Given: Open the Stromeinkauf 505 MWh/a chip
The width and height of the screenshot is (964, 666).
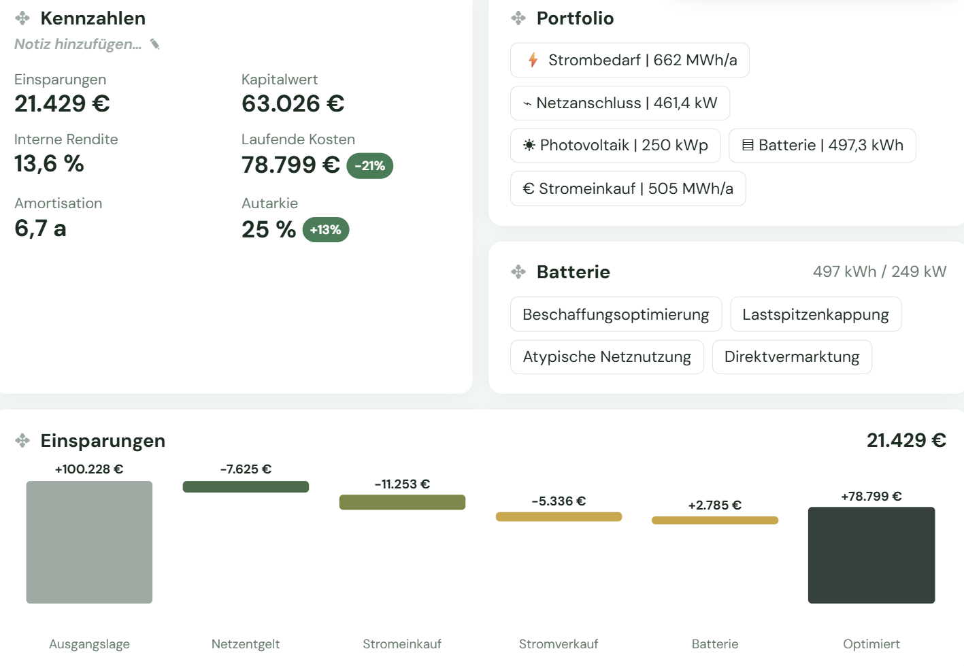Looking at the screenshot, I should coord(628,188).
